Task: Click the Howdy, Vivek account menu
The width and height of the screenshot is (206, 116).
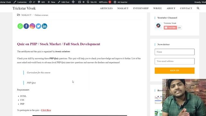Action: [200, 2]
